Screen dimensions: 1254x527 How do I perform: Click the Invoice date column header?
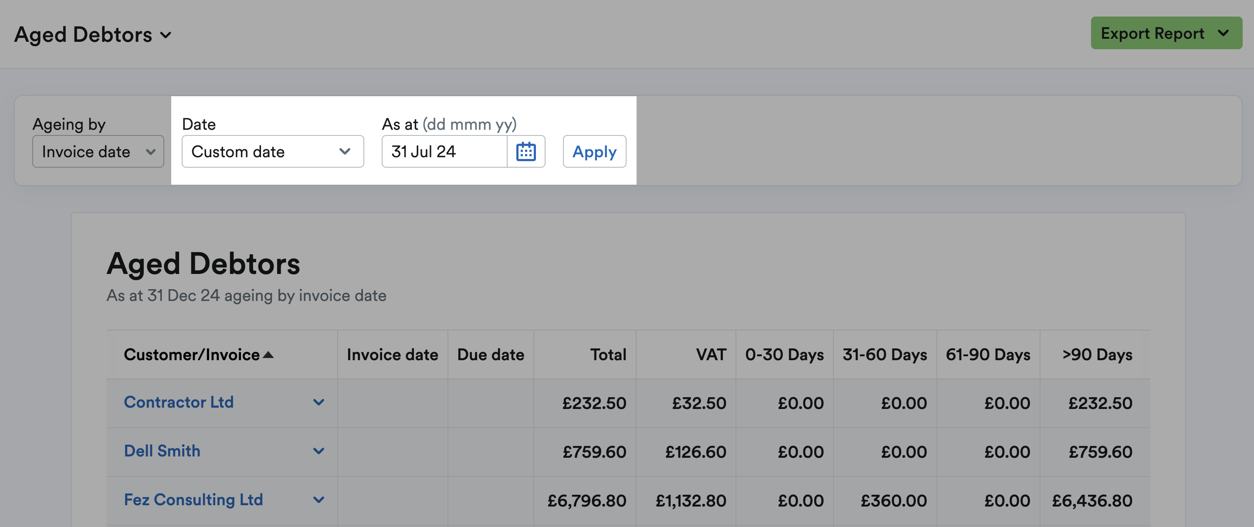click(392, 355)
